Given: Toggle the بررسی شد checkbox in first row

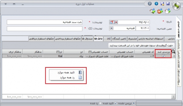Looking at the screenshot, I should pos(164,56).
